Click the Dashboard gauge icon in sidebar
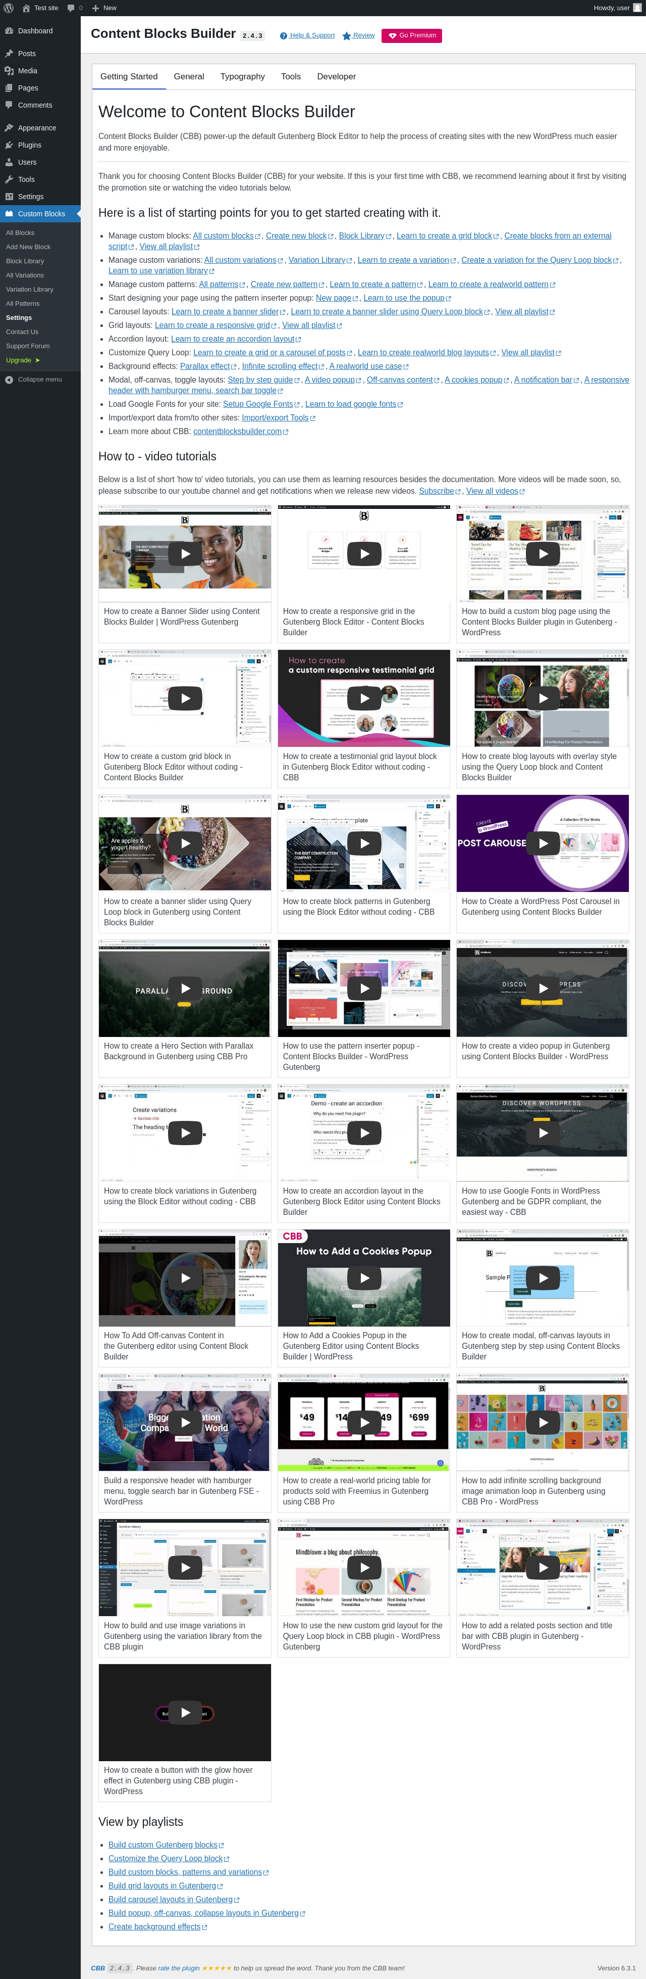 tap(9, 31)
